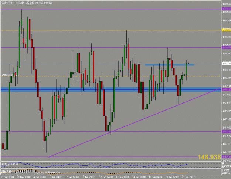Select the yellow dash-dot order line
The width and height of the screenshot is (231, 179).
111,77
